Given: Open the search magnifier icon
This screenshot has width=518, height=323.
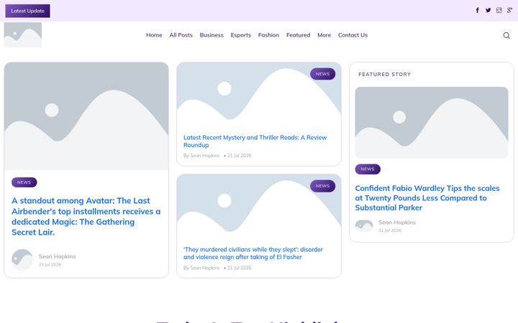Looking at the screenshot, I should 506,35.
